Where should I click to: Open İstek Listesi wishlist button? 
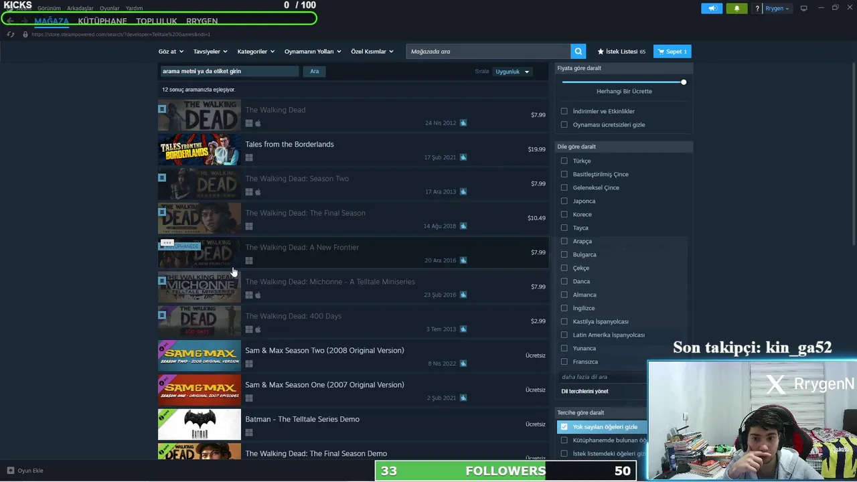click(621, 52)
